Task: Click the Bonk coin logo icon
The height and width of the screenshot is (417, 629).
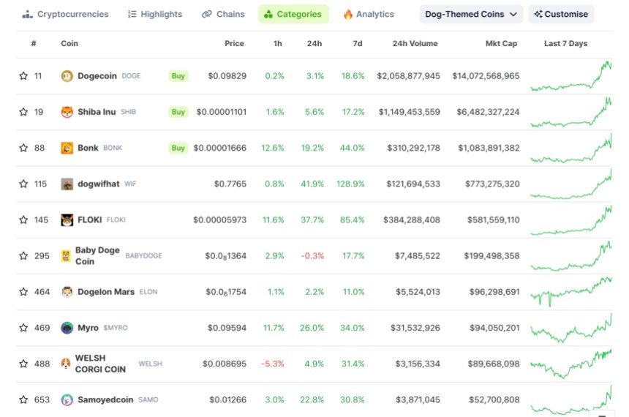Action: coord(67,148)
